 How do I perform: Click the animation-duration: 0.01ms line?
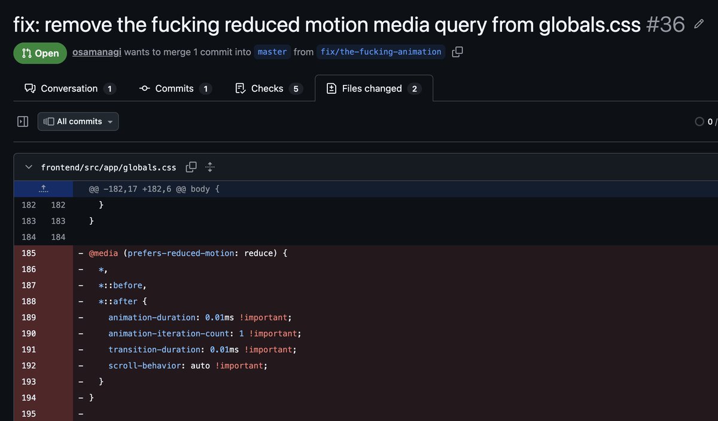(x=199, y=318)
